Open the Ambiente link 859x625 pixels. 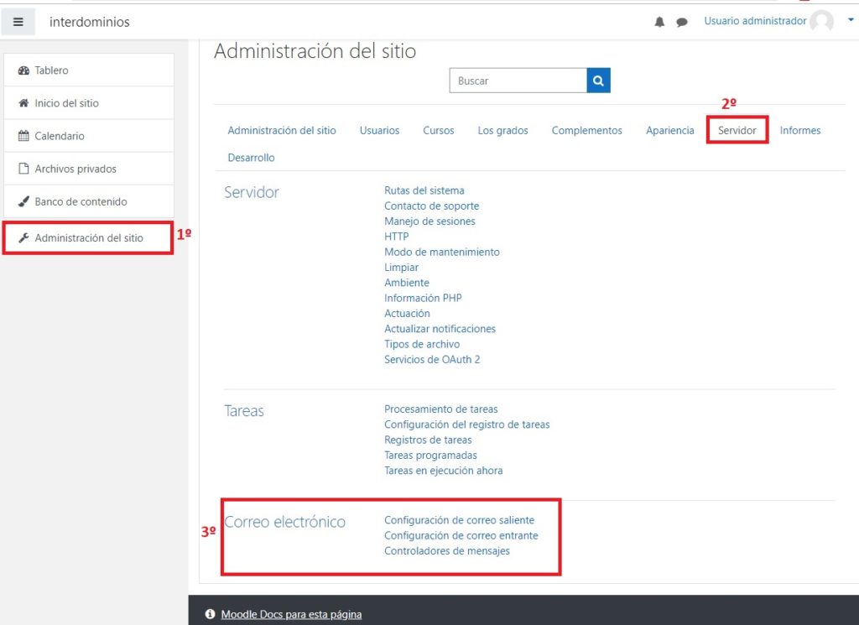[x=407, y=282]
